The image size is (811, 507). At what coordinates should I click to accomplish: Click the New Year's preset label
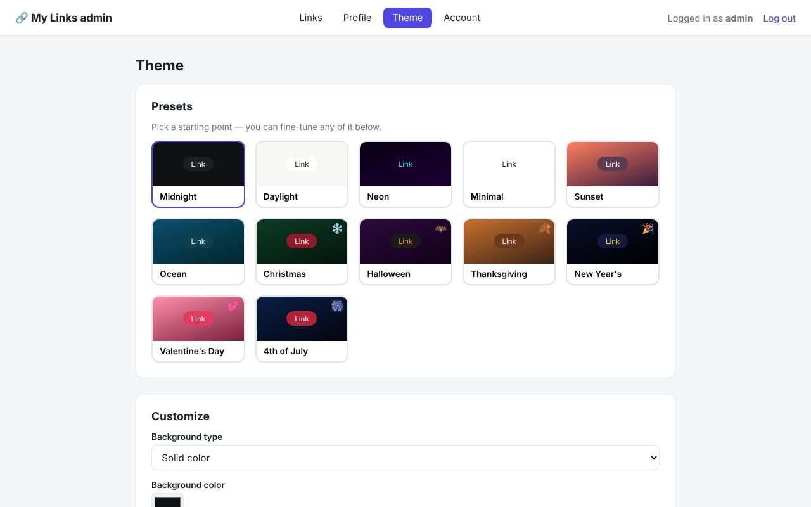[597, 274]
